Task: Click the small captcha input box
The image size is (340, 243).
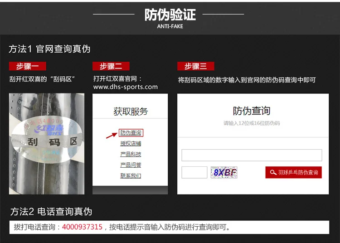Action: coord(194,172)
